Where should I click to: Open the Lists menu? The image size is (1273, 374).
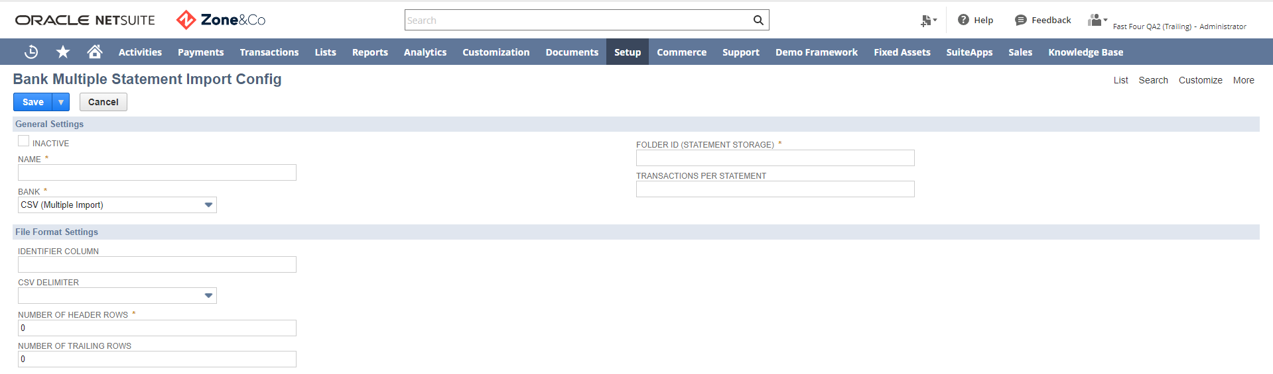(326, 52)
